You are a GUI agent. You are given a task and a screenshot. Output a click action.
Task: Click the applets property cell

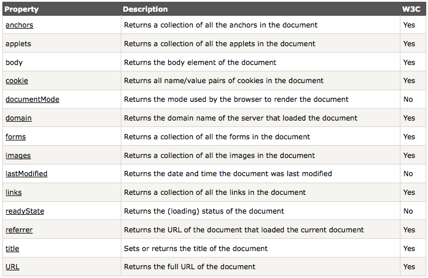18,44
